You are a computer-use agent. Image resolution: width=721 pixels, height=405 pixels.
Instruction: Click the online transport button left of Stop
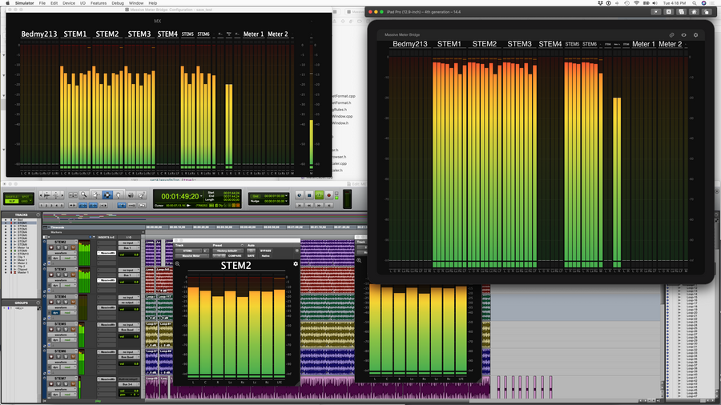[x=300, y=195]
